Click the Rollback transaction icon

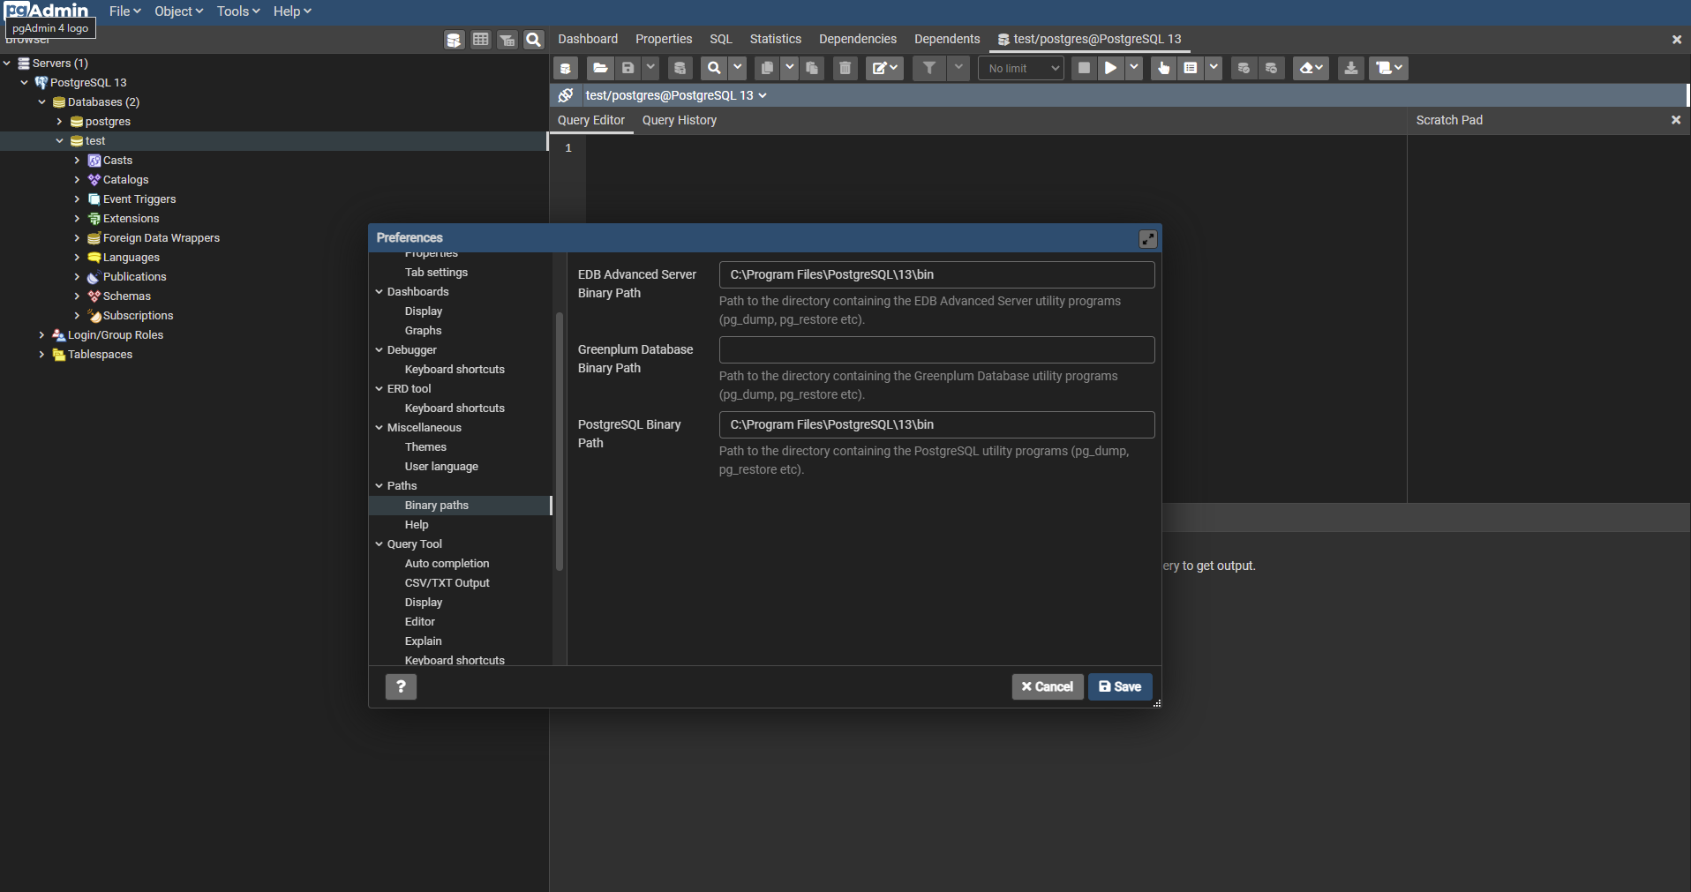[x=1271, y=68]
